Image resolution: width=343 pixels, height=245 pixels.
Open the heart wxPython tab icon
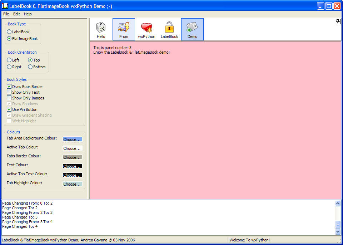pyautogui.click(x=146, y=28)
